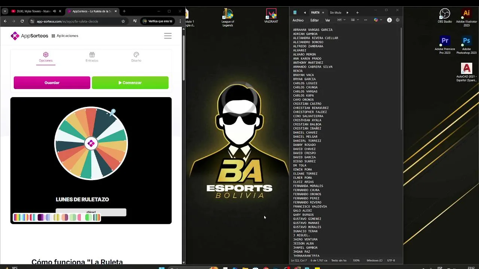Image resolution: width=479 pixels, height=269 pixels.
Task: Open Notepad Editar menu
Action: pyautogui.click(x=314, y=20)
